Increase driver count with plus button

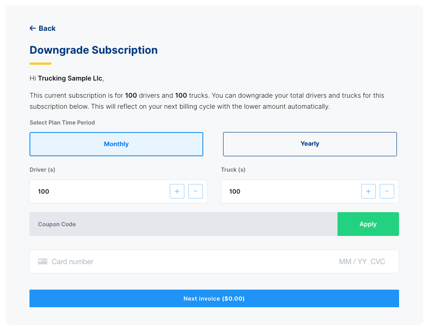pos(177,191)
